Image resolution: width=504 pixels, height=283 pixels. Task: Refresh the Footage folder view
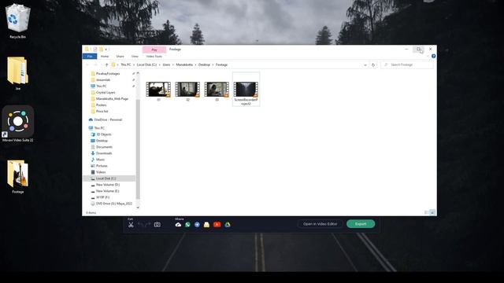pos(373,64)
